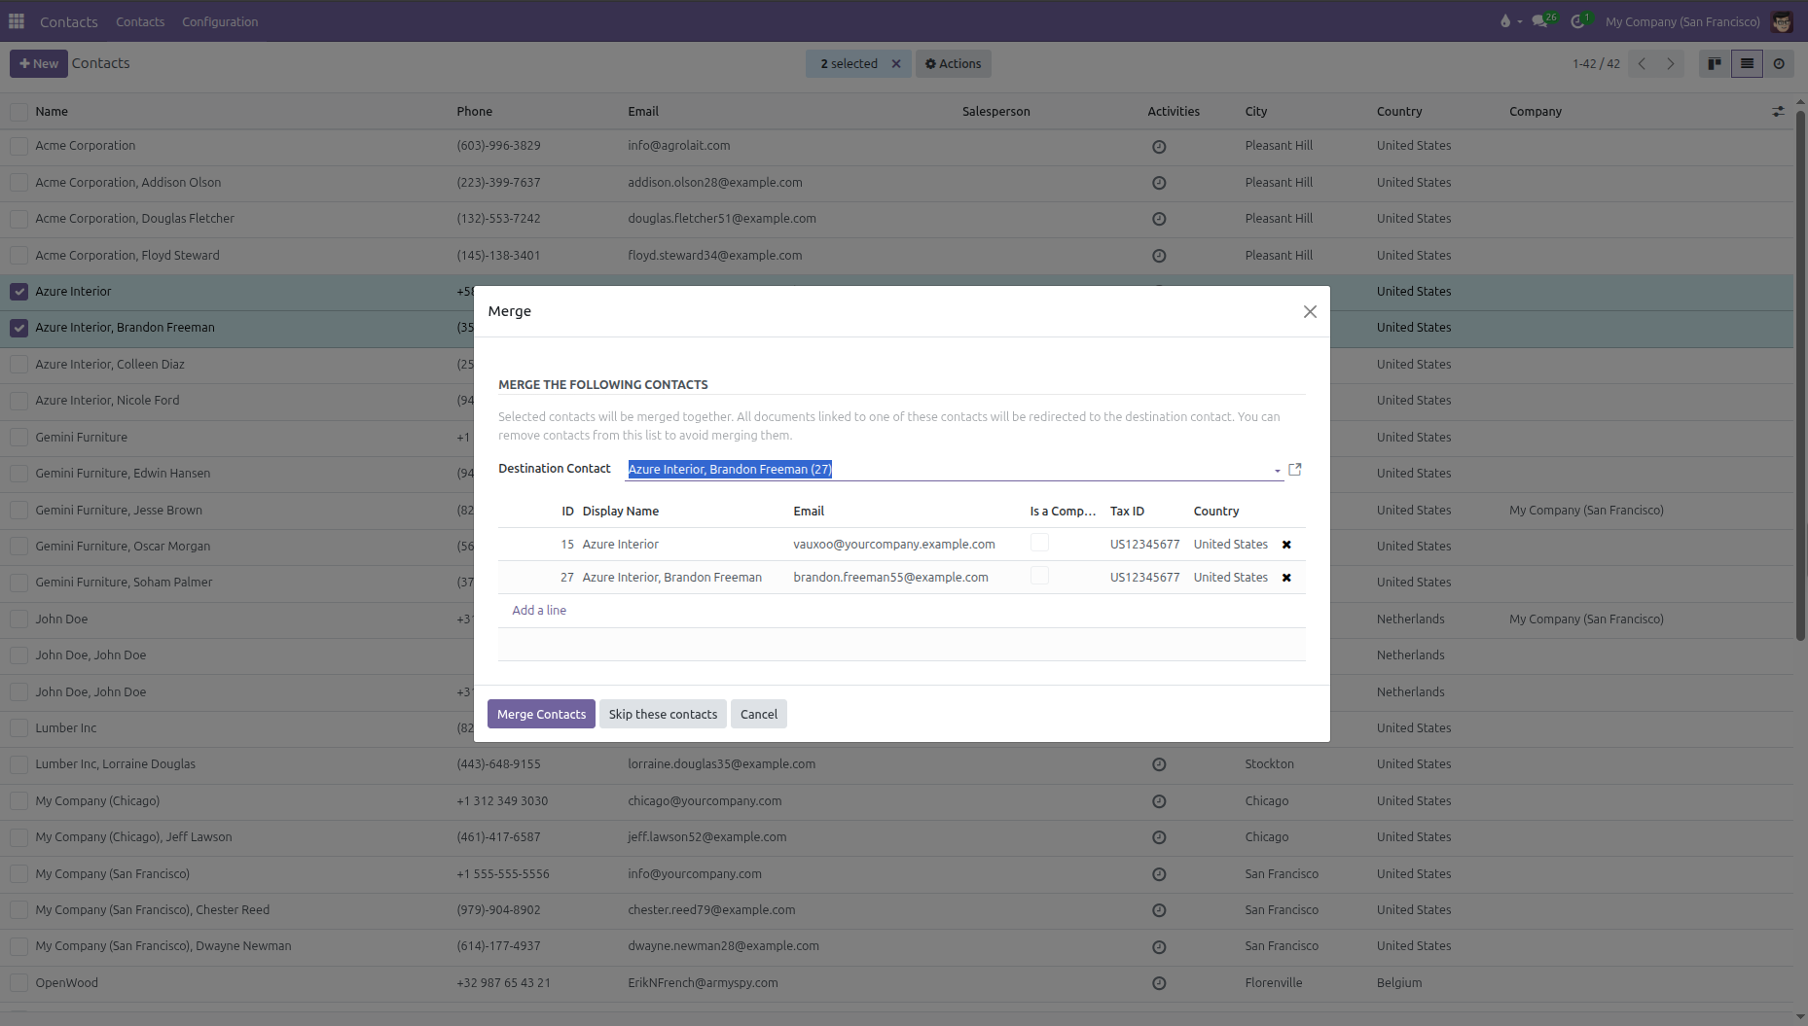Expand the Destination Contact dropdown arrow
1808x1026 pixels.
pos(1277,471)
